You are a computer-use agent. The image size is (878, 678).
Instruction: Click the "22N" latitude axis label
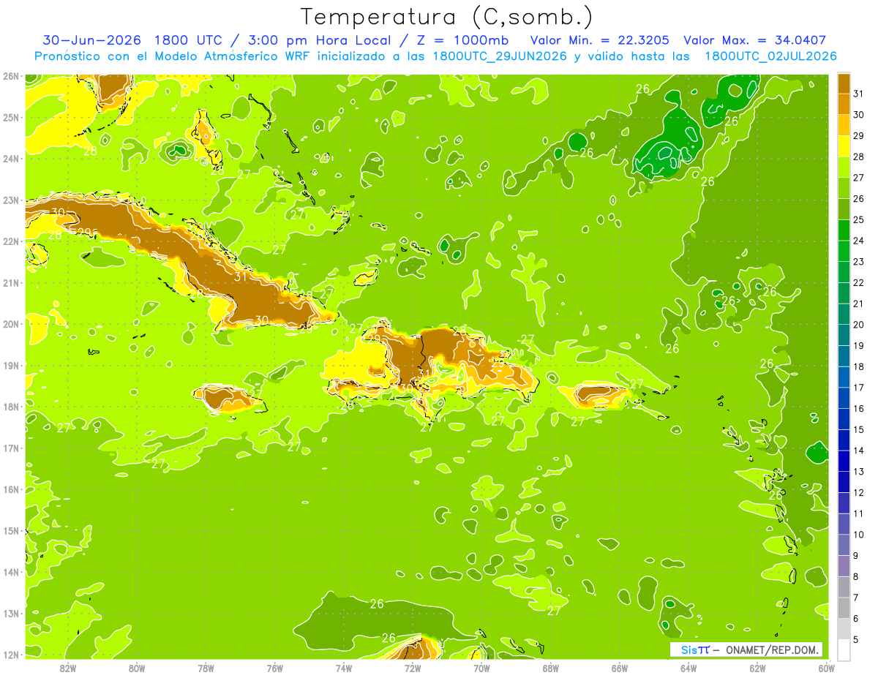11,241
